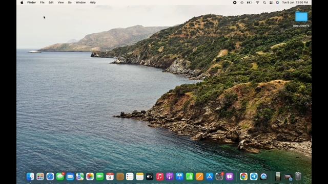The width and height of the screenshot is (328, 184).
Task: Open the View menu
Action: 60,3
